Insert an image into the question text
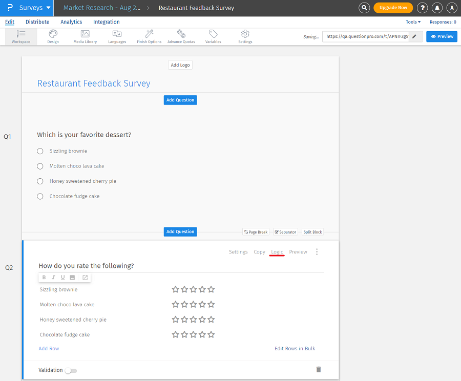461x381 pixels. pos(72,277)
